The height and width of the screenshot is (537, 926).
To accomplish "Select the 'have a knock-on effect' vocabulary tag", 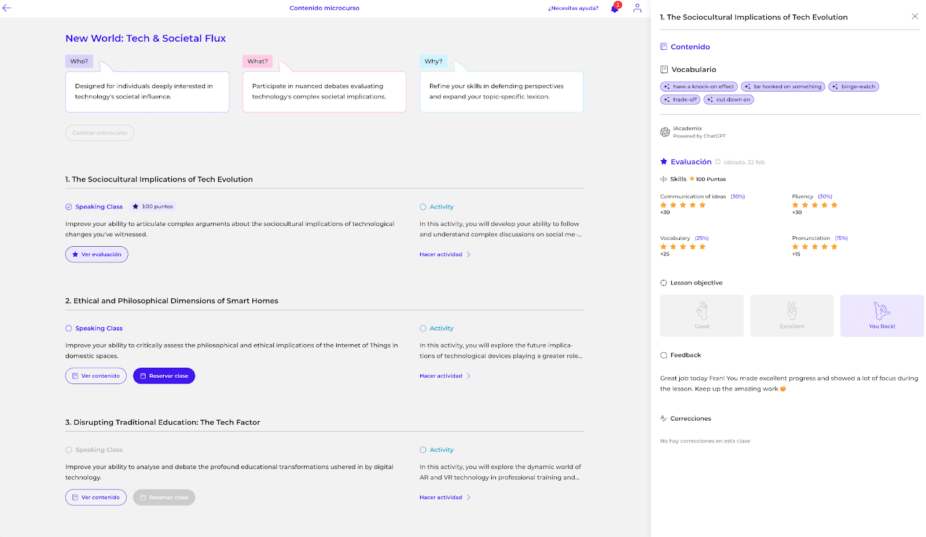I will pyautogui.click(x=699, y=86).
